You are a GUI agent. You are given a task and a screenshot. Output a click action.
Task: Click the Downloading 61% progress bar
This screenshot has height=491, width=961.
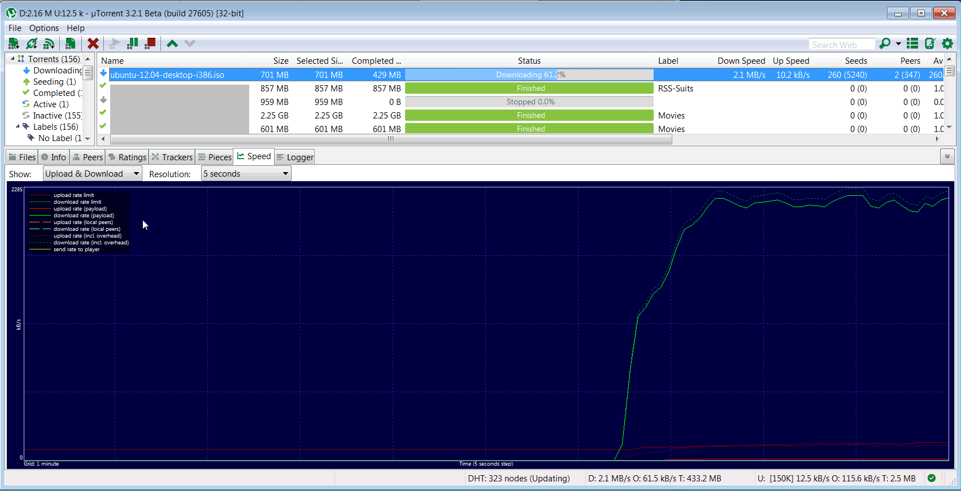[x=529, y=74]
